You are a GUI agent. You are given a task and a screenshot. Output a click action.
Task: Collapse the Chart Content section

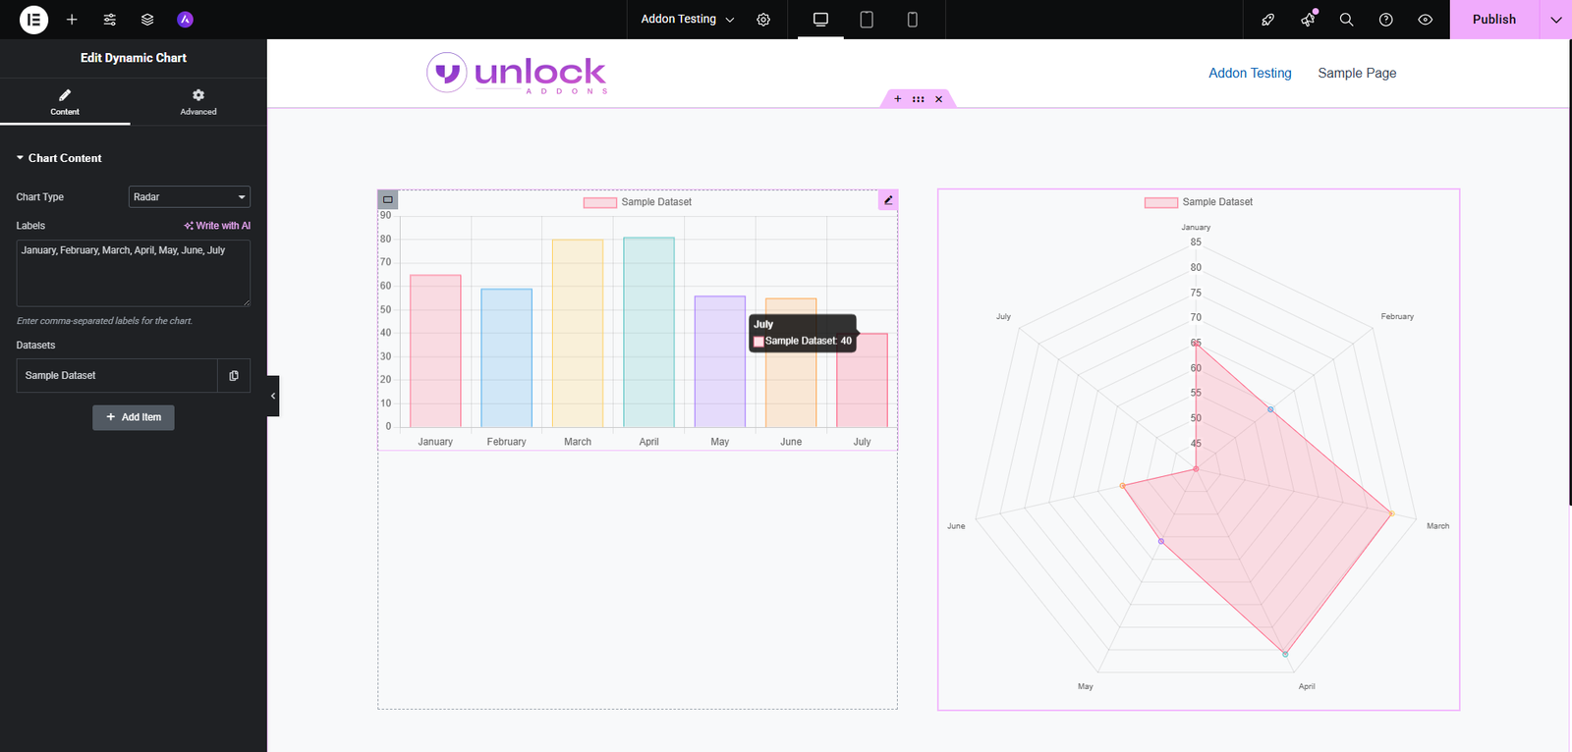[59, 158]
